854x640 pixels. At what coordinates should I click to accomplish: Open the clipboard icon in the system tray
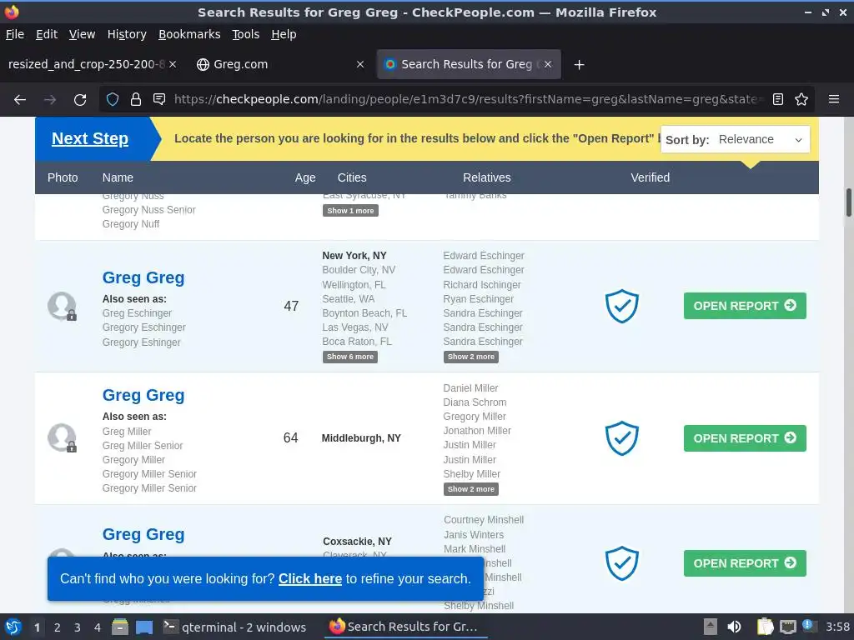[766, 627]
